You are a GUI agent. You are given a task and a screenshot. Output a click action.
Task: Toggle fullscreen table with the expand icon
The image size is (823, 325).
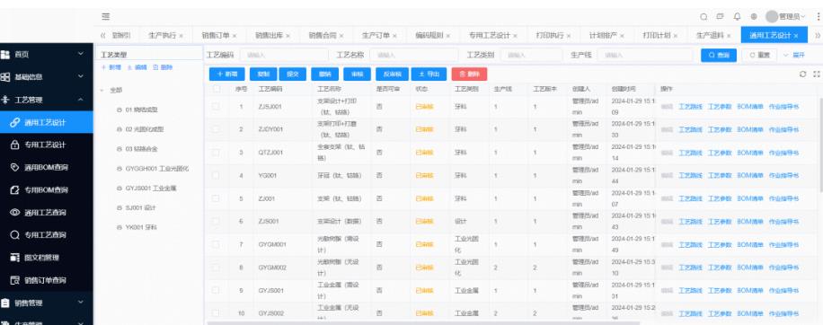point(816,74)
